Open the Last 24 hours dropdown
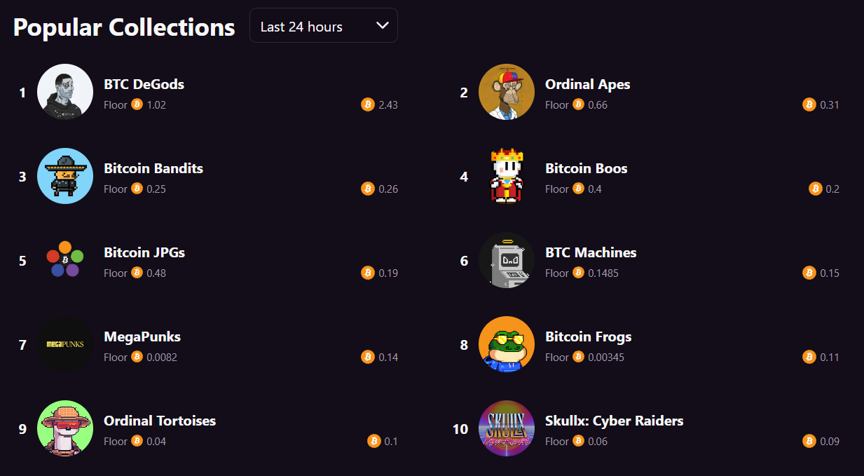 pyautogui.click(x=324, y=26)
